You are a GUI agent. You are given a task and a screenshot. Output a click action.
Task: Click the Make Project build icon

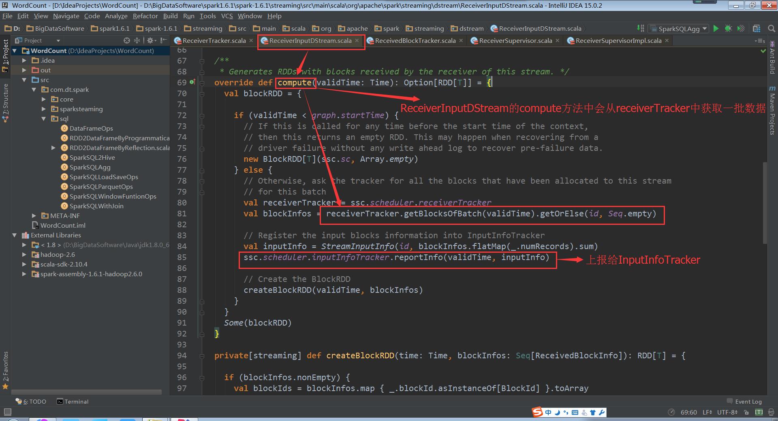[x=640, y=28]
